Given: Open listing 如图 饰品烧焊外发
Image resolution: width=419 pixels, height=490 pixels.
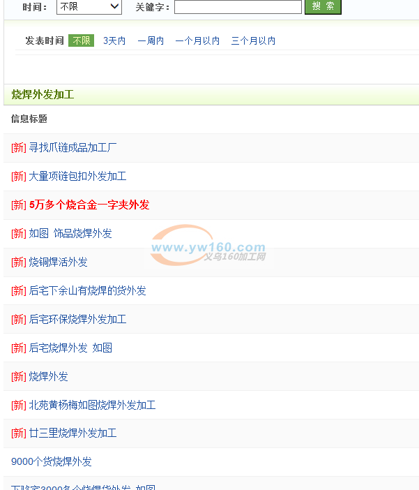Looking at the screenshot, I should click(x=70, y=234).
